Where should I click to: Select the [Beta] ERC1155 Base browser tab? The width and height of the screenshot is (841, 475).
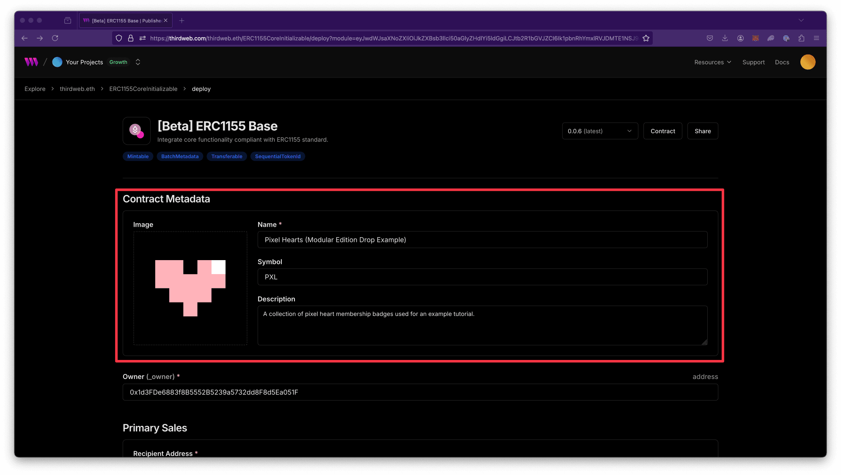coord(123,20)
